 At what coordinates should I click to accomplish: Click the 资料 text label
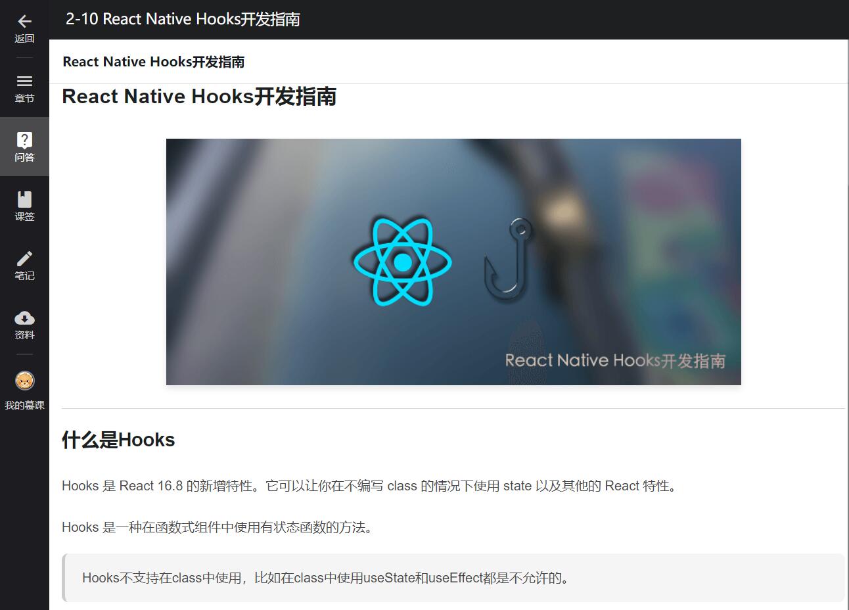tap(24, 335)
